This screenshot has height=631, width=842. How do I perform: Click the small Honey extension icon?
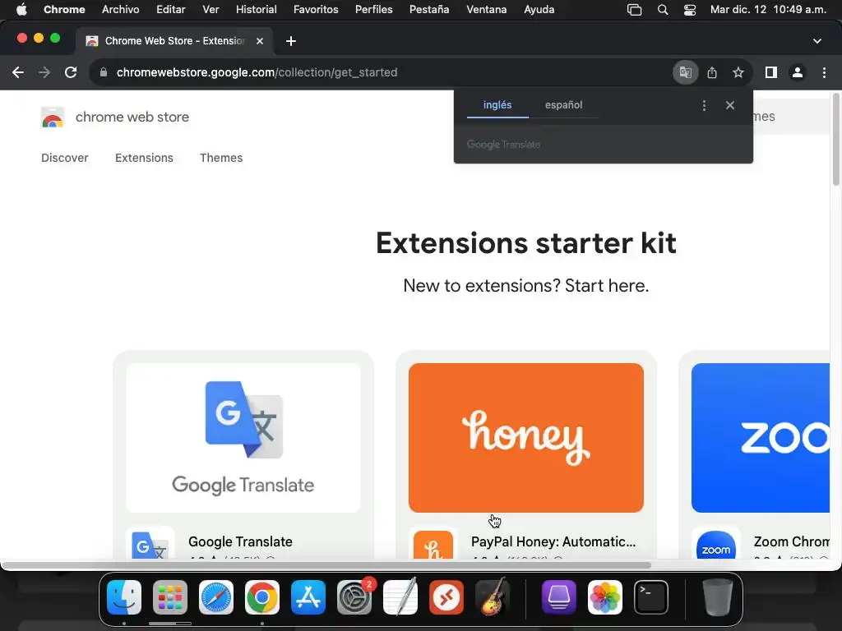pyautogui.click(x=433, y=544)
